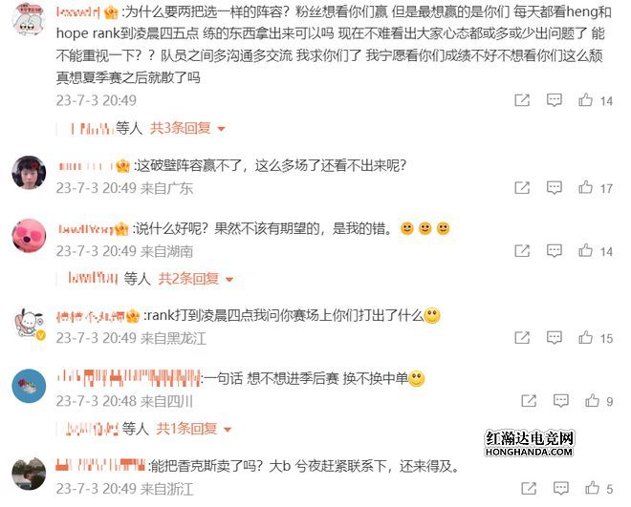This screenshot has height=507, width=631.
Task: Open the verified commenter's avatar from 黑龙江
Action: (x=29, y=323)
